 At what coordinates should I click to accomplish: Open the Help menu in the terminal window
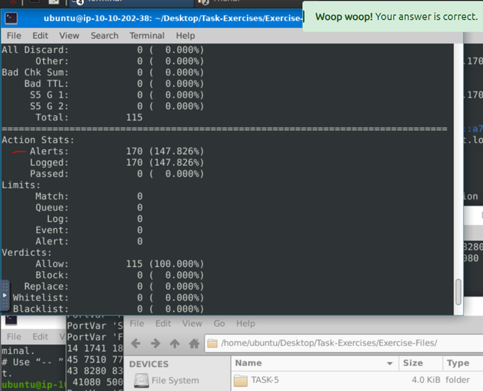[x=185, y=36]
